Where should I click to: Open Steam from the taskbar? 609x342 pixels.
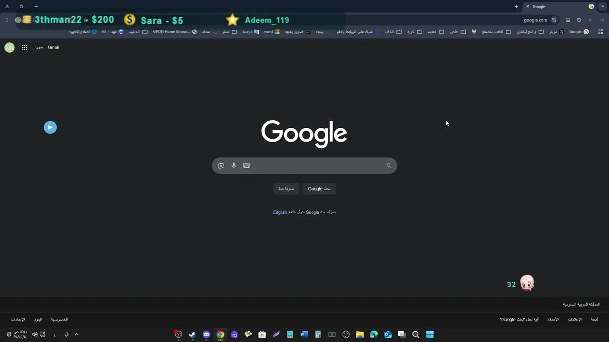pyautogui.click(x=192, y=334)
